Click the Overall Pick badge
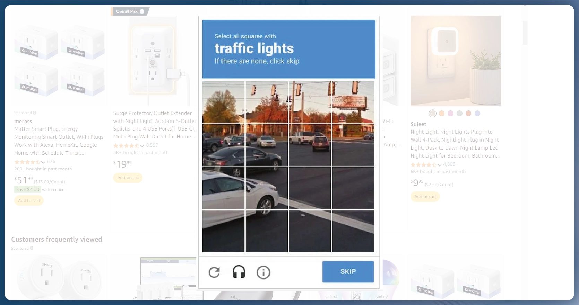This screenshot has height=305, width=579. (x=130, y=11)
